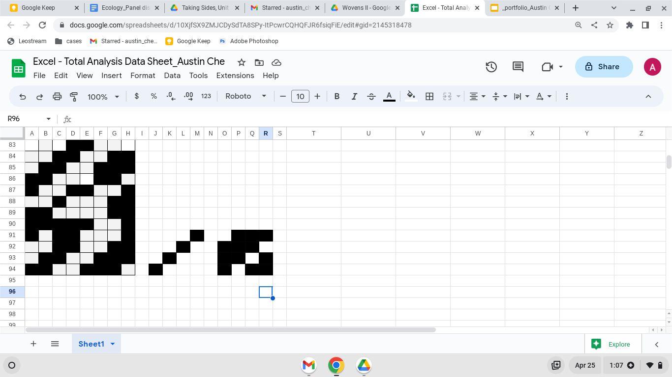The height and width of the screenshot is (377, 672).
Task: Open the Insert menu
Action: (x=112, y=76)
